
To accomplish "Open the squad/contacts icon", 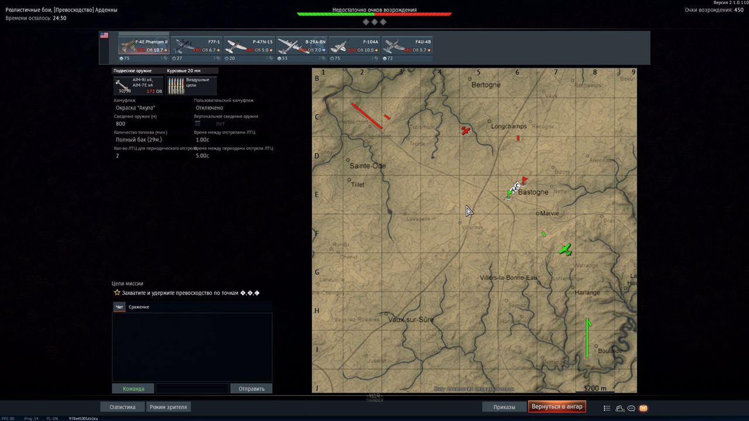I will [x=620, y=408].
